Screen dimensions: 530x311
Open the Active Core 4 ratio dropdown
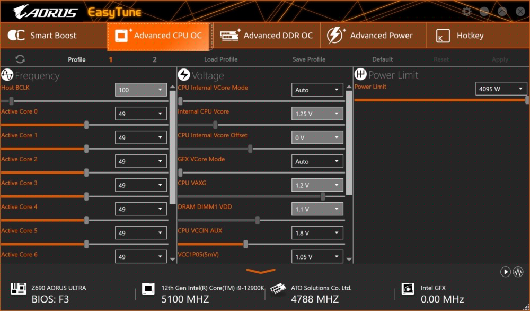coord(140,209)
